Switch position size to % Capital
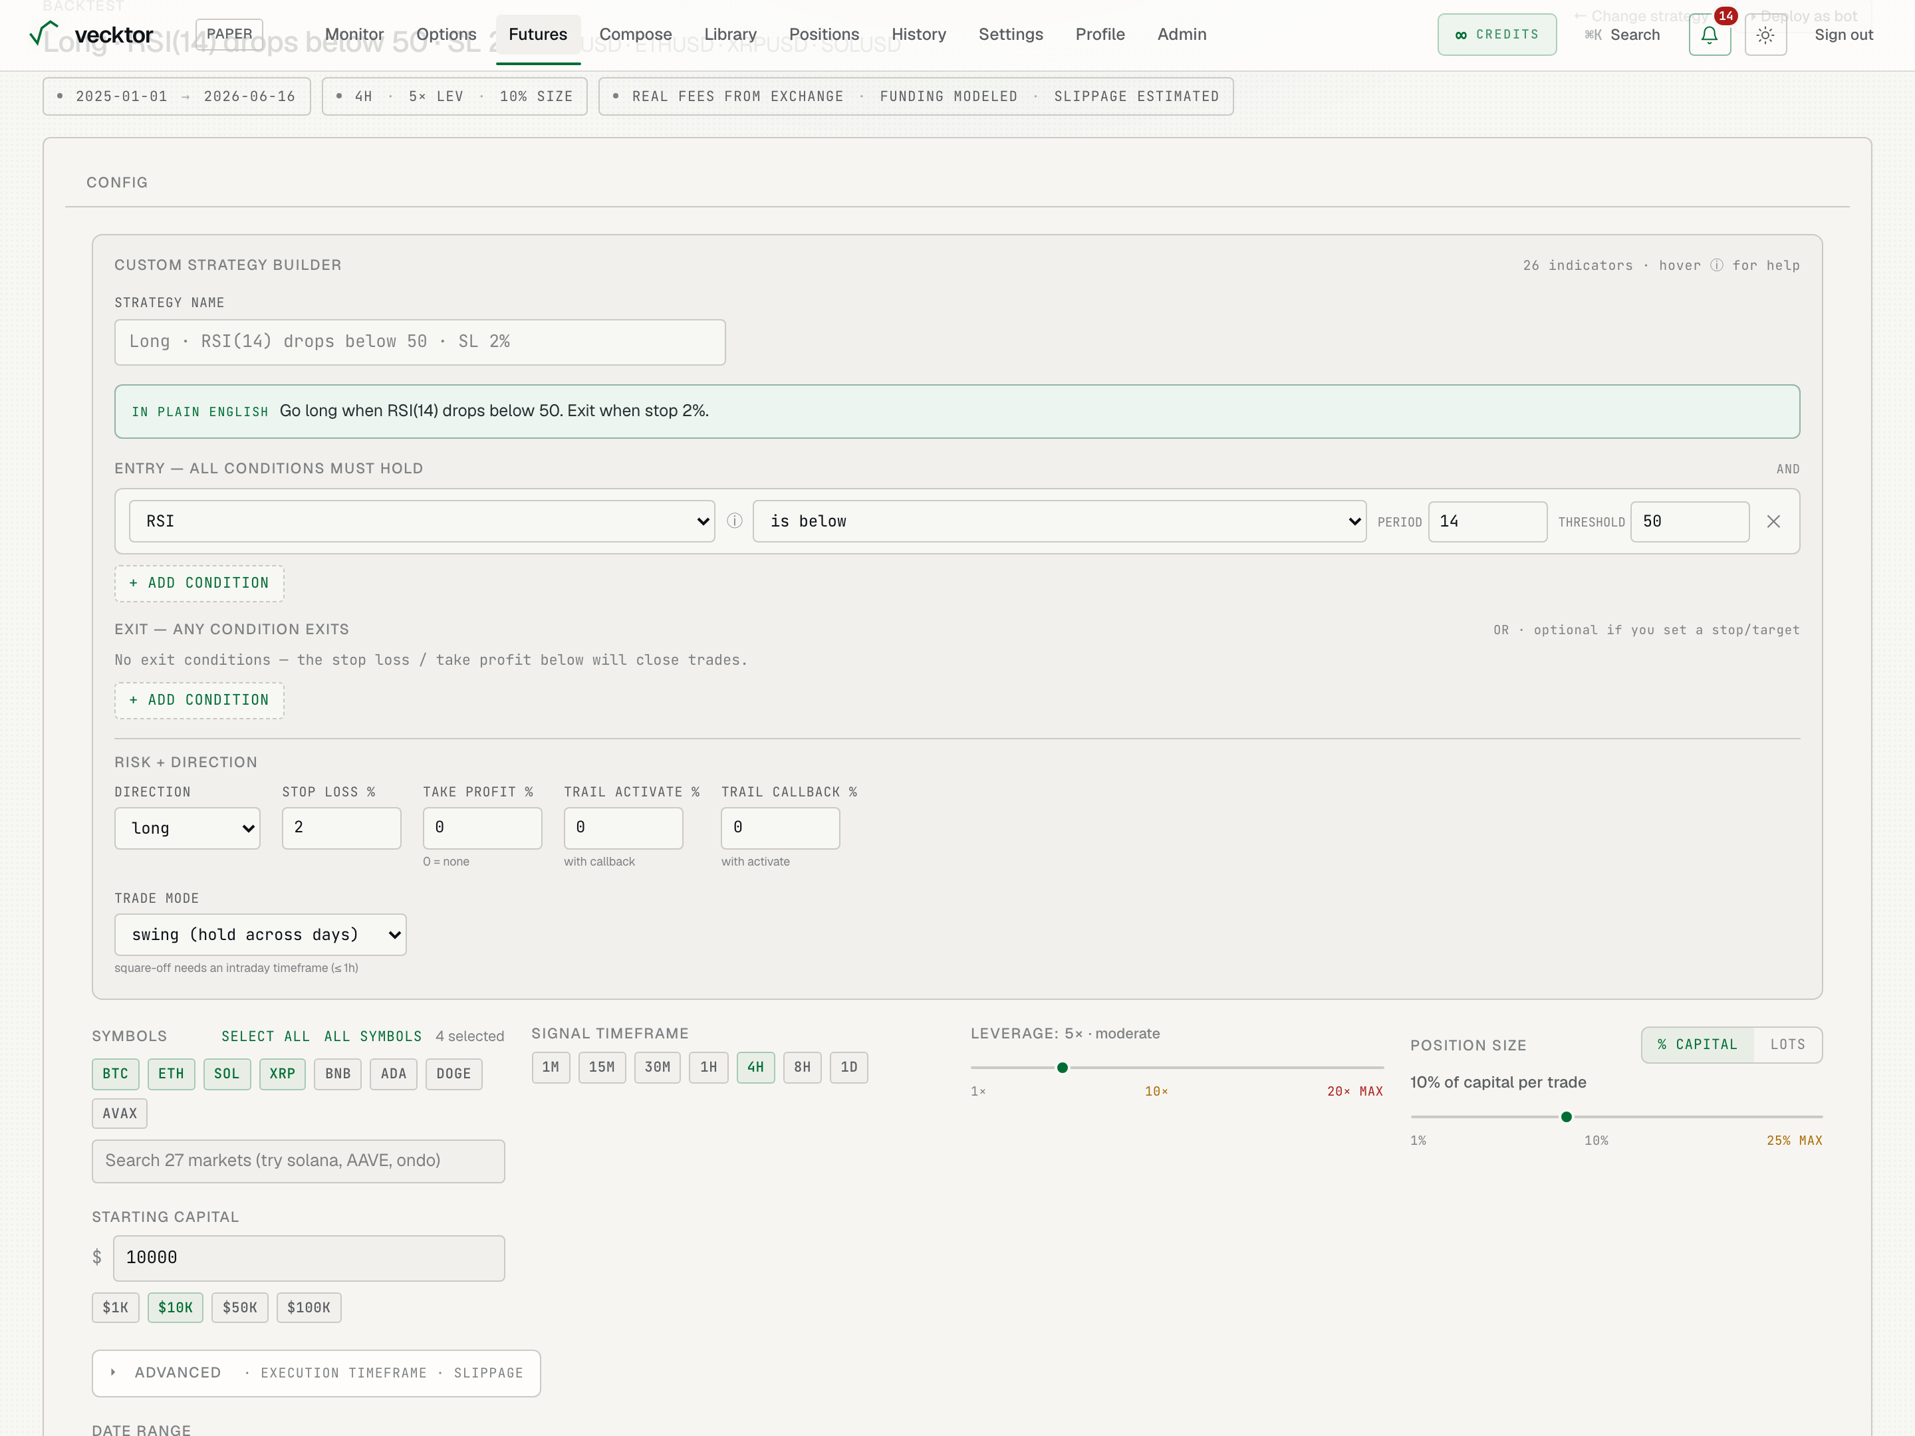Screen dimensions: 1915x1436 point(1698,1045)
